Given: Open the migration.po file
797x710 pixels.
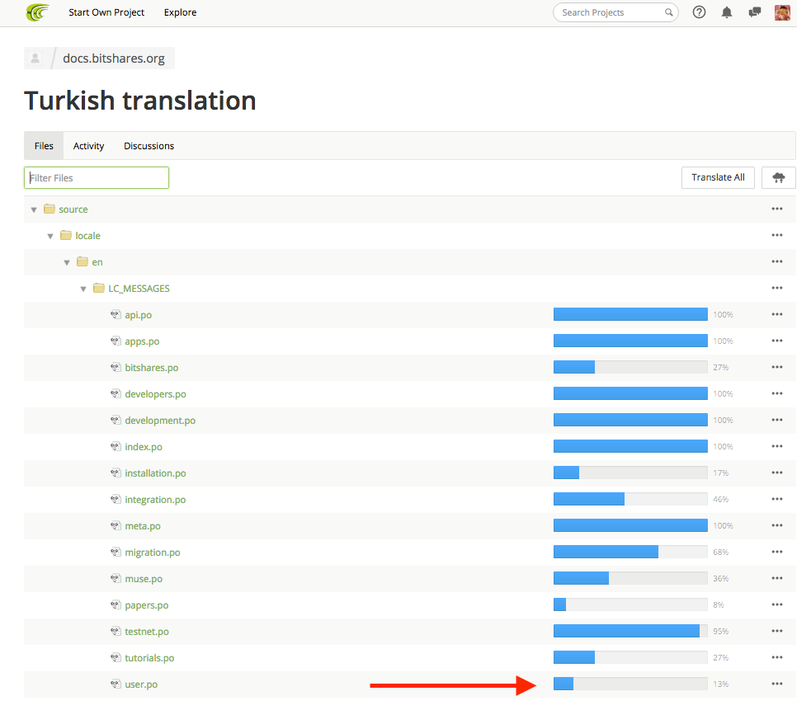Looking at the screenshot, I should click(153, 552).
